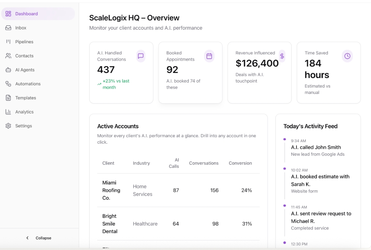Select the Templates icon

click(x=8, y=97)
